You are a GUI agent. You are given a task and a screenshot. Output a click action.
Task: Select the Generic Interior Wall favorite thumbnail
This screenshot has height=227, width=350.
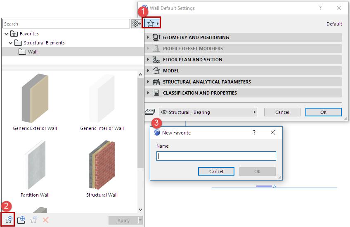pyautogui.click(x=102, y=98)
